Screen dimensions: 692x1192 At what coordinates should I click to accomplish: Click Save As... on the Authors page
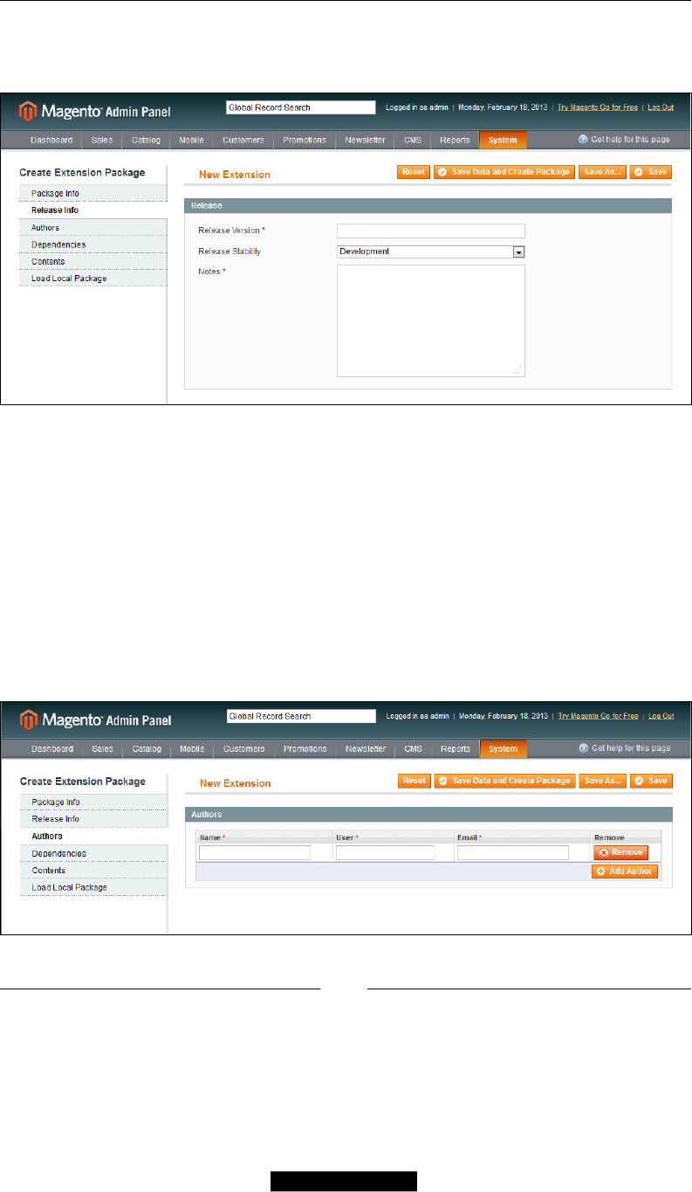603,781
